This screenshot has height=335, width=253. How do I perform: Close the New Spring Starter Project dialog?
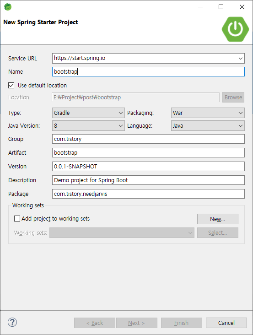tap(242, 7)
